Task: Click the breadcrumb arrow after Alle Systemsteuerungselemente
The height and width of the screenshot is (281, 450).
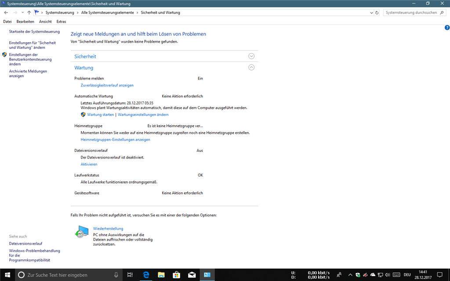Action: [137, 13]
